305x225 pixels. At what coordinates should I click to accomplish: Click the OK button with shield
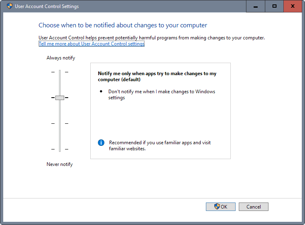pos(221,207)
